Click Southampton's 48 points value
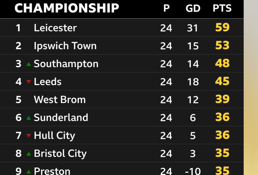The image size is (258, 175). coord(222,63)
